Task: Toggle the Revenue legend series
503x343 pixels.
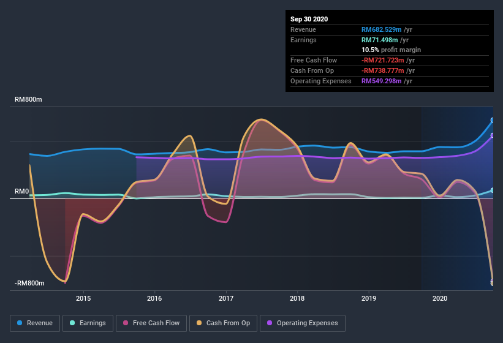Action: tap(35, 323)
